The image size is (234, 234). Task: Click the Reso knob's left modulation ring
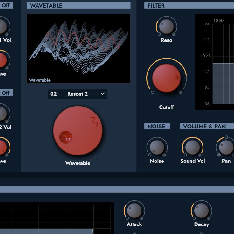pyautogui.click(x=159, y=34)
